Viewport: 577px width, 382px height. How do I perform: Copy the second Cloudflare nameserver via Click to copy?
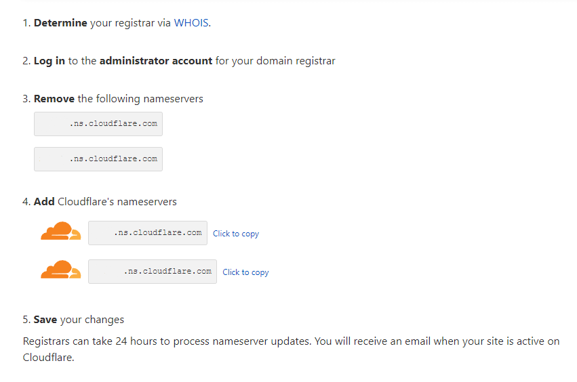245,272
